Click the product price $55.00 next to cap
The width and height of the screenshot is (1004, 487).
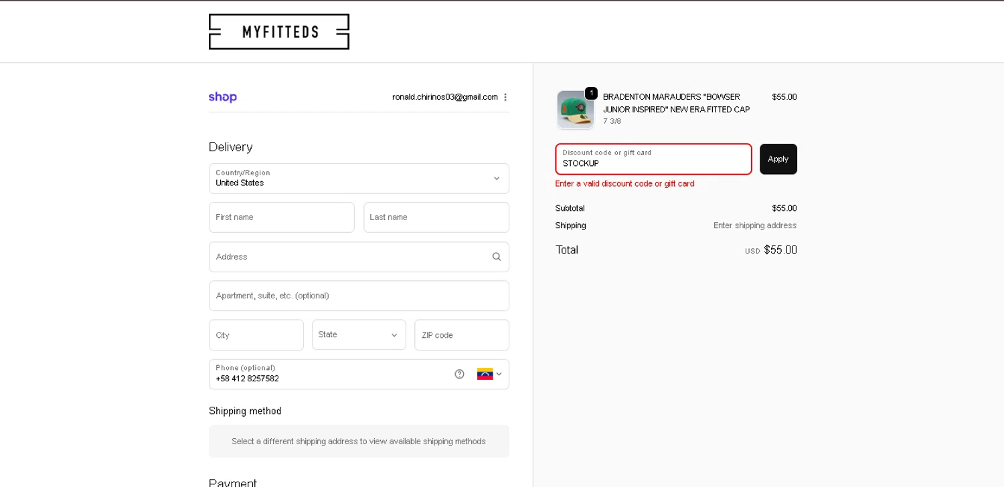point(784,97)
